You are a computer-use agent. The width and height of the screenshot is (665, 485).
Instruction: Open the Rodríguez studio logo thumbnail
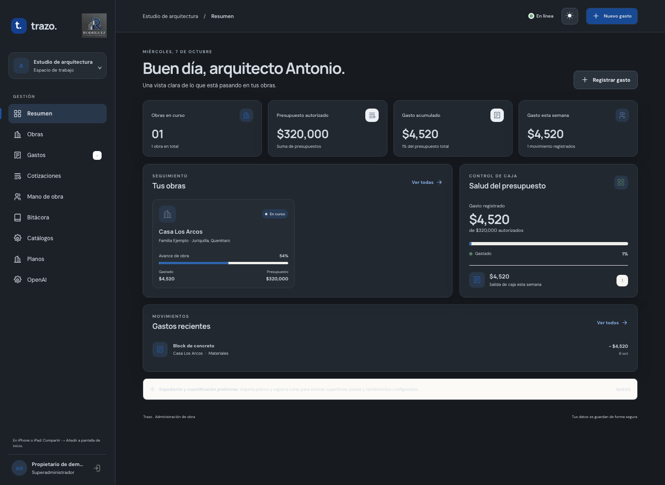coord(94,25)
